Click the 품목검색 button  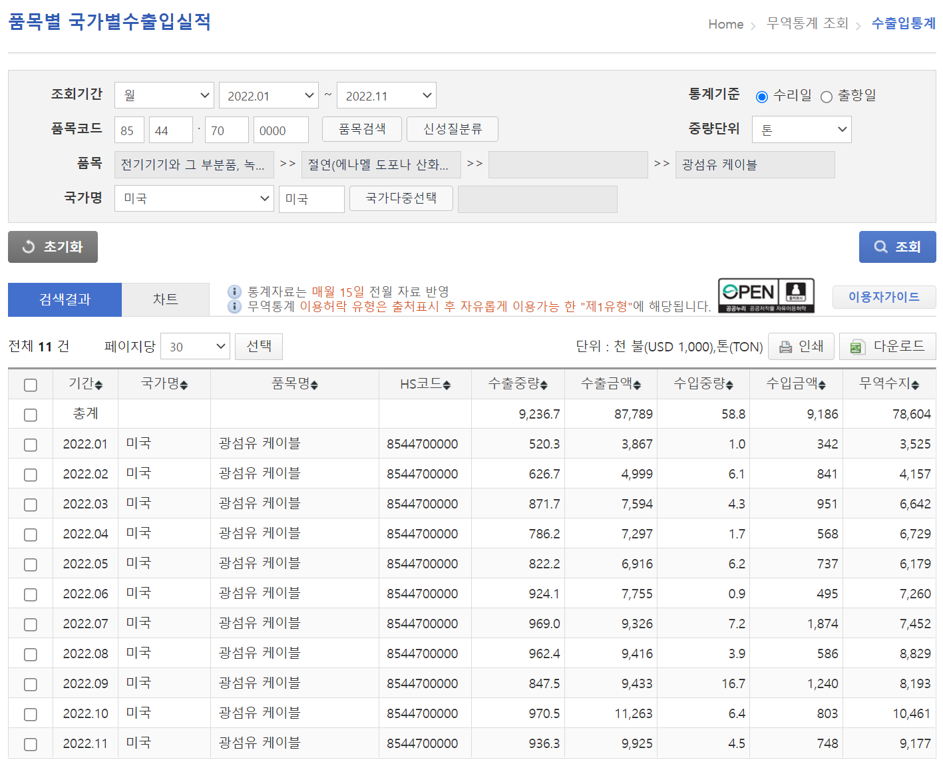tap(361, 128)
